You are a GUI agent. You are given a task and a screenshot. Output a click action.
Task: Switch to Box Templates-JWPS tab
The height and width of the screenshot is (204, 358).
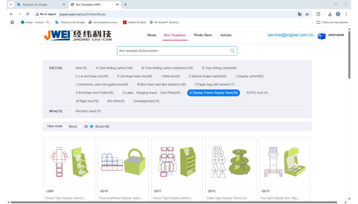[95, 4]
